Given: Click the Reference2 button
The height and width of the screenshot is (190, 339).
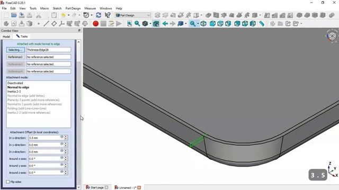Looking at the screenshot, I should (x=15, y=57).
